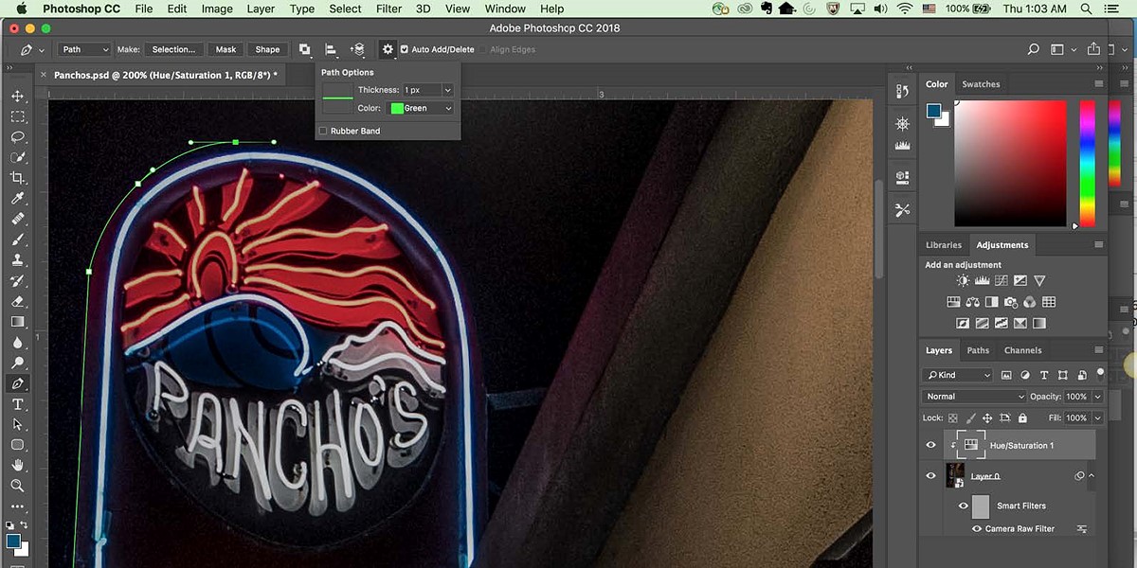The width and height of the screenshot is (1137, 568).
Task: Choose the Type tool
Action: click(x=17, y=404)
